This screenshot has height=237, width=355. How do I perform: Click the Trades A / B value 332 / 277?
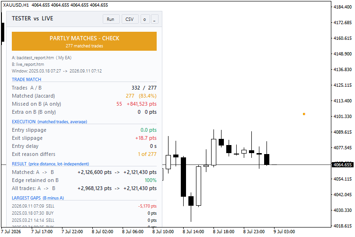144,88
